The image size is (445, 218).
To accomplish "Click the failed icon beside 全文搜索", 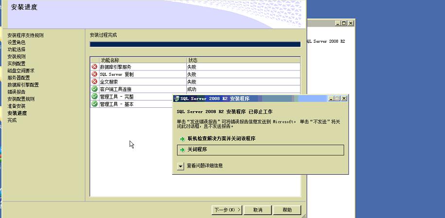I will [x=94, y=82].
